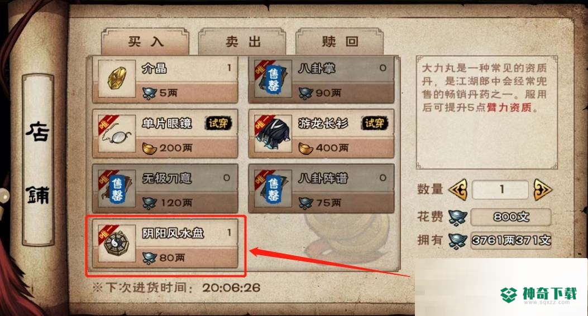The image size is (588, 316).
Task: Tap the 单片眼镜 monocle item icon
Action: coord(117,133)
